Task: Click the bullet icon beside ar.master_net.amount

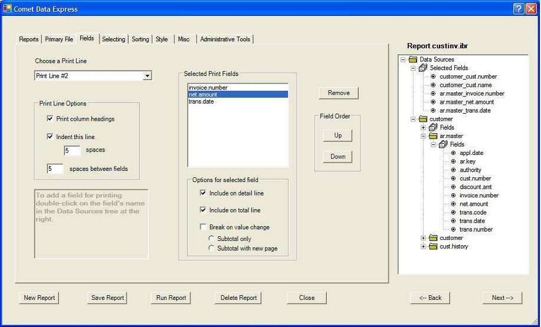Action: pyautogui.click(x=434, y=102)
